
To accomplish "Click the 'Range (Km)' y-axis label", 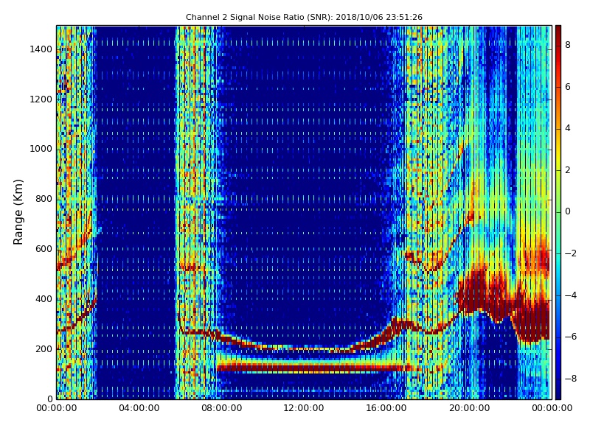I will (x=18, y=212).
